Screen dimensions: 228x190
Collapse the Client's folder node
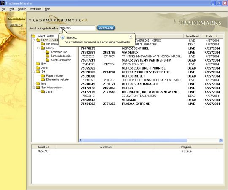pyautogui.click(x=38, y=48)
